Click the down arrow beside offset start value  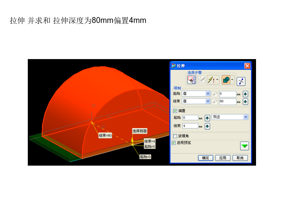(x=207, y=118)
